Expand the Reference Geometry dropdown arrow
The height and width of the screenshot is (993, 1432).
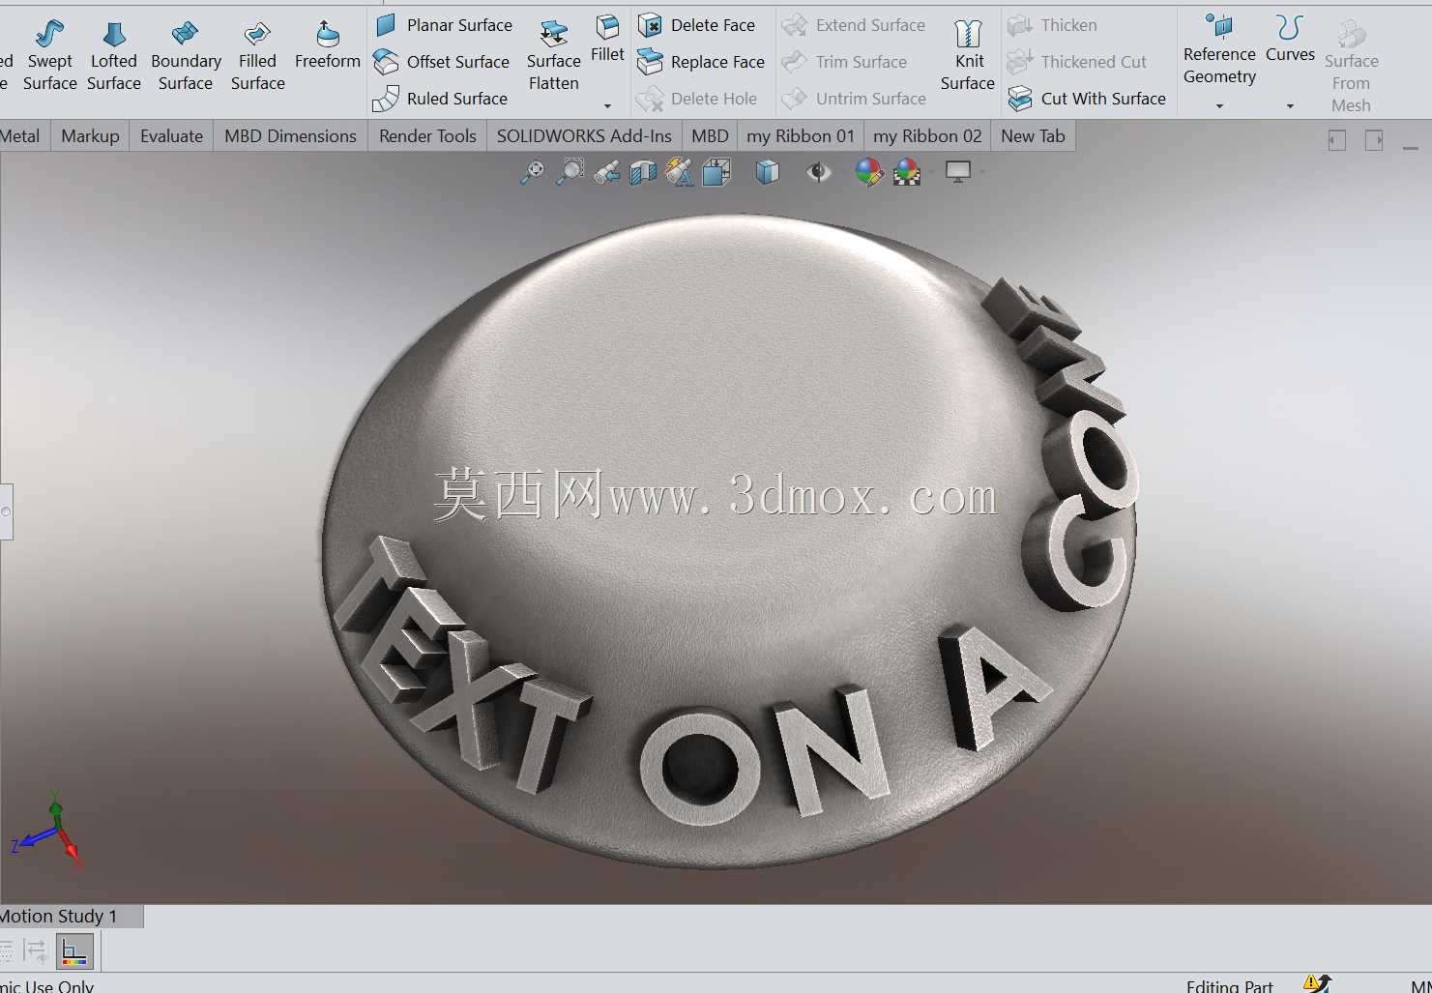[x=1219, y=105]
